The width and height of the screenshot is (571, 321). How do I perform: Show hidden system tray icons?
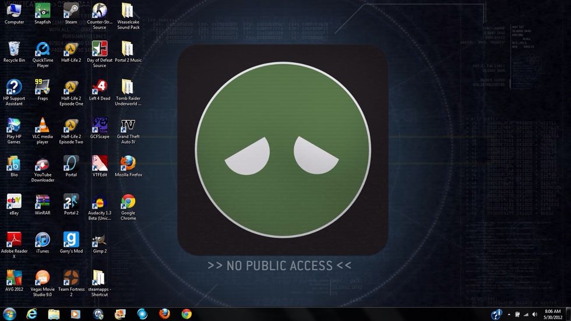(x=509, y=315)
